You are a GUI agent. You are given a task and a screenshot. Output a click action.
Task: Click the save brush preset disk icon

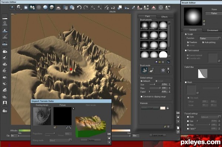pyautogui.click(x=156, y=62)
